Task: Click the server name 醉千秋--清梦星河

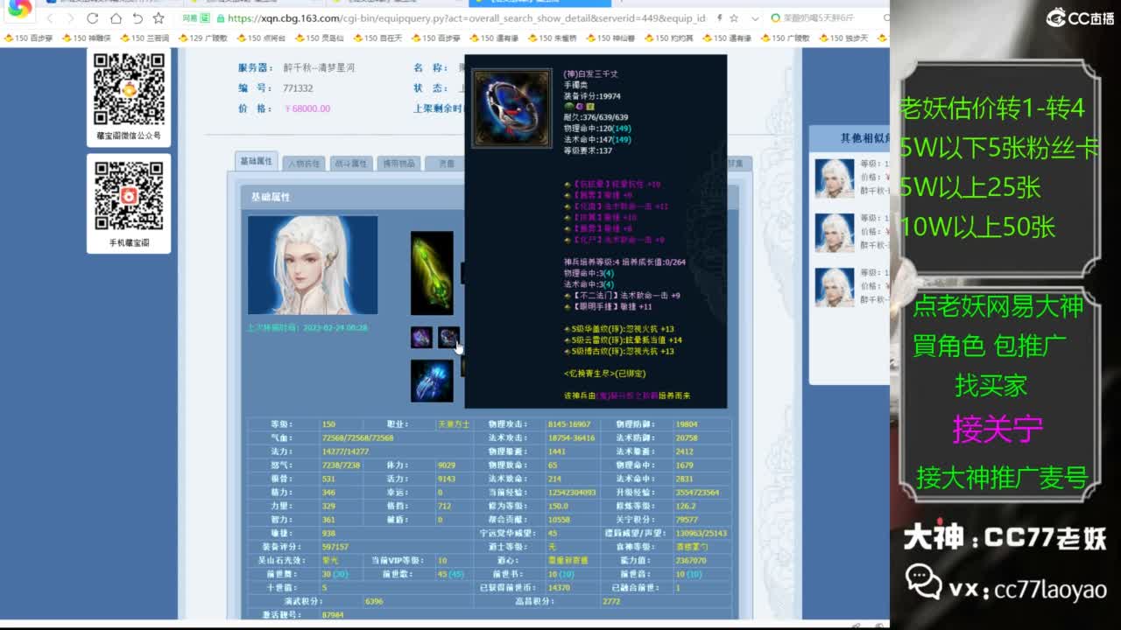Action: point(319,67)
